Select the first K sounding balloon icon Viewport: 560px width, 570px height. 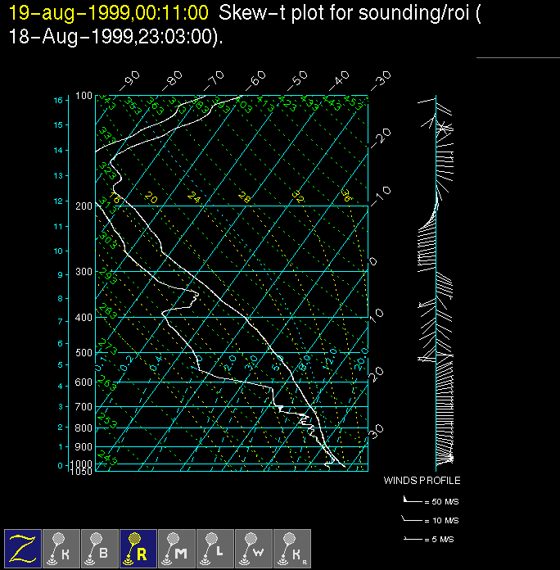click(62, 548)
